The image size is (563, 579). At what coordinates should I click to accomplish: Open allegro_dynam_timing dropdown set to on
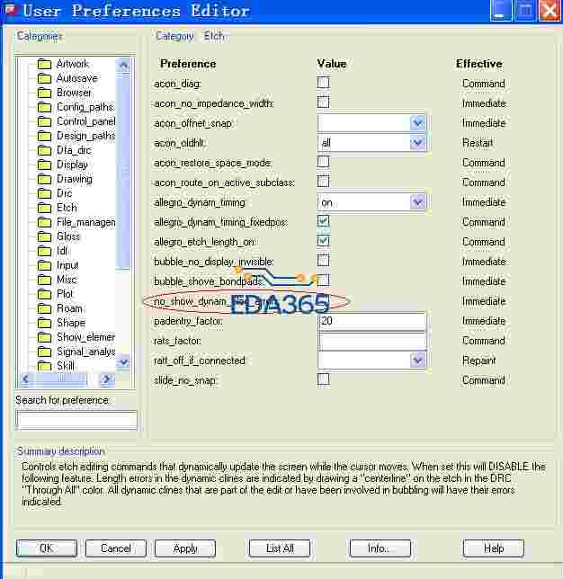(x=418, y=202)
